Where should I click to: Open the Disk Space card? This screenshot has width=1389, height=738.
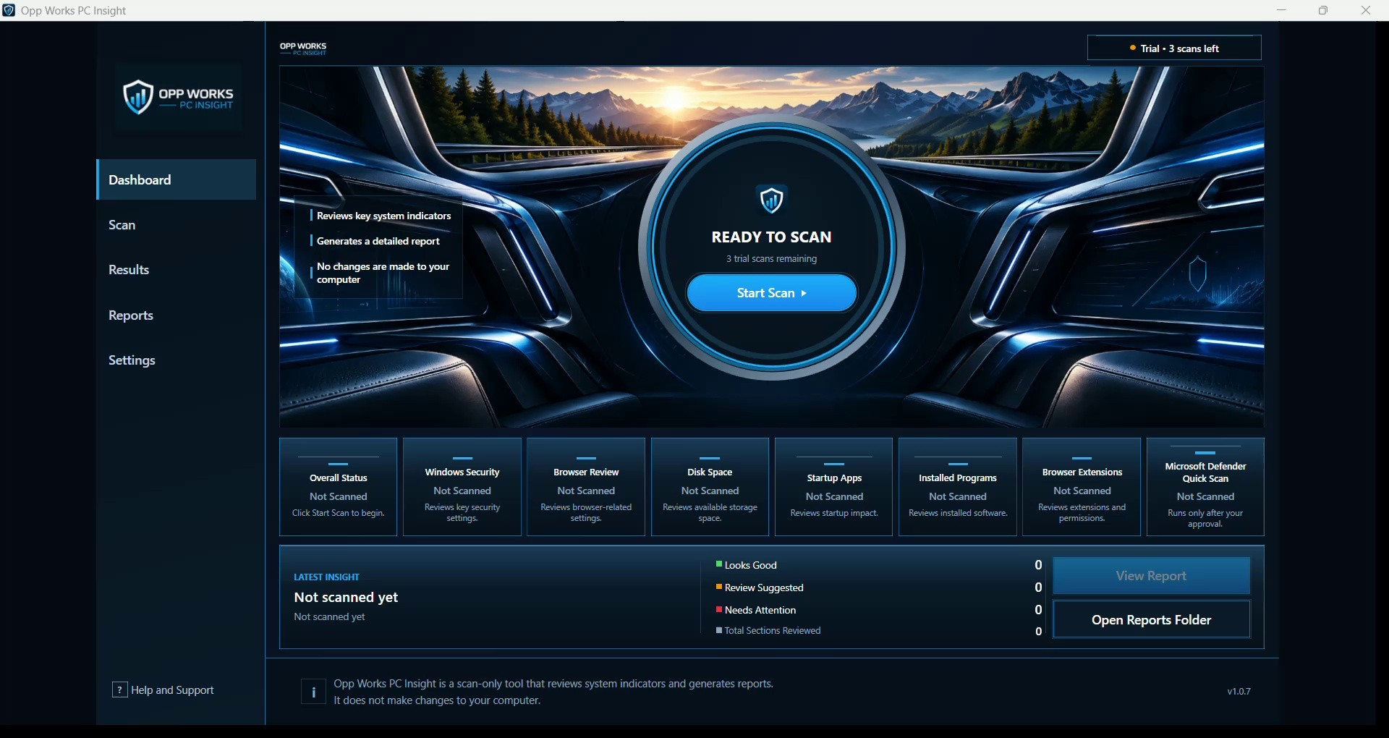point(710,487)
